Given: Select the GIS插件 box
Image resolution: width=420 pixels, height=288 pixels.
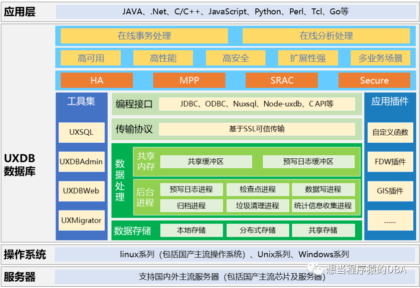Looking at the screenshot, I should point(390,191).
